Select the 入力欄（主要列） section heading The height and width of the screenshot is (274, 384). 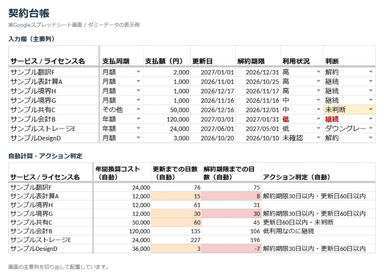(x=31, y=39)
